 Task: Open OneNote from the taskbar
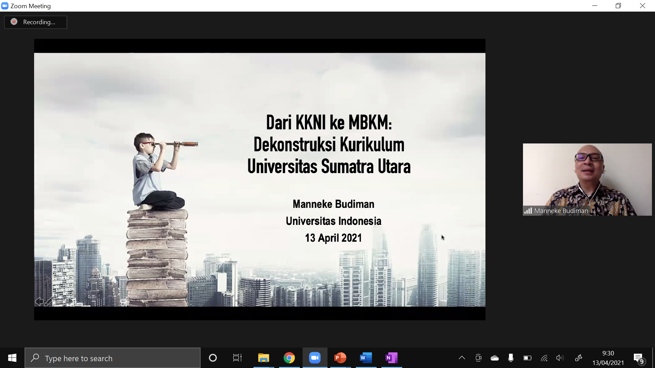tap(392, 358)
